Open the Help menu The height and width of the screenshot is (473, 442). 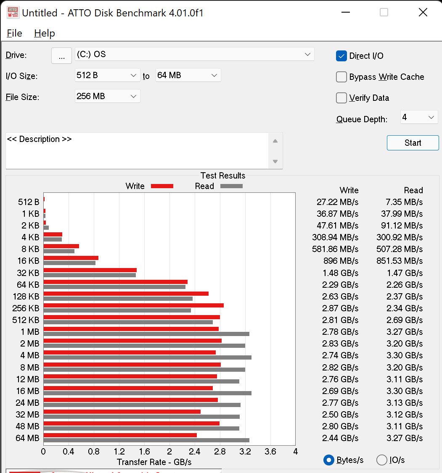coord(45,33)
